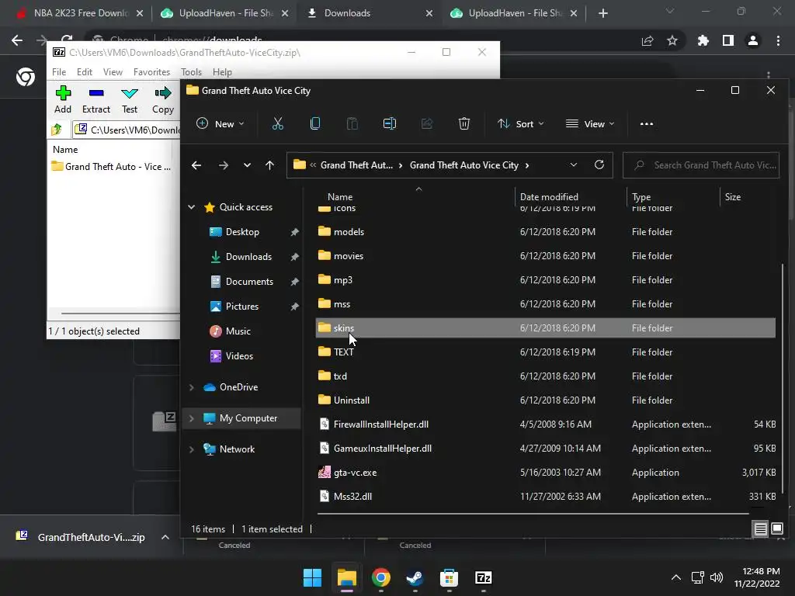Screen dimensions: 795x596
Task: Click the Cut scissors icon in Explorer toolbar
Action: [x=278, y=123]
